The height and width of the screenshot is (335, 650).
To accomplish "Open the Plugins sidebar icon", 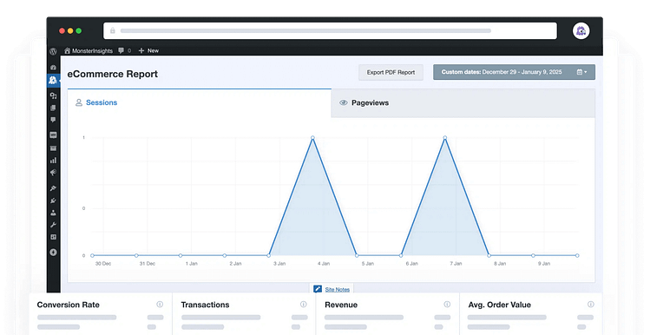I will [53, 200].
